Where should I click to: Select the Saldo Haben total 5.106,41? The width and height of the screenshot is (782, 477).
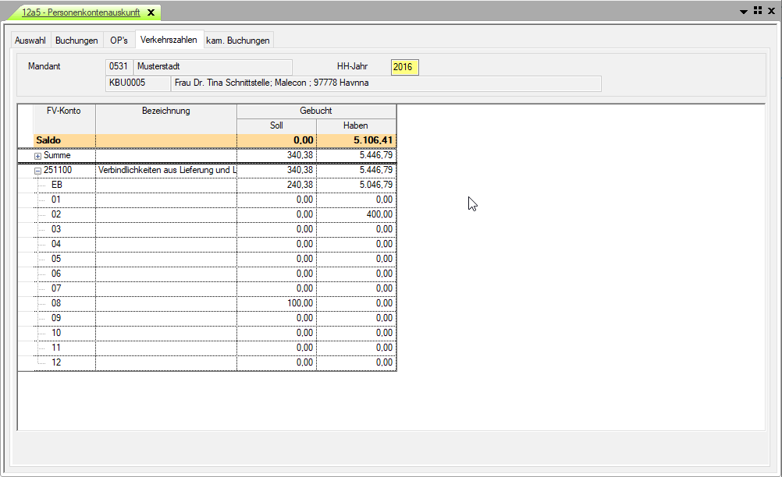pyautogui.click(x=356, y=141)
